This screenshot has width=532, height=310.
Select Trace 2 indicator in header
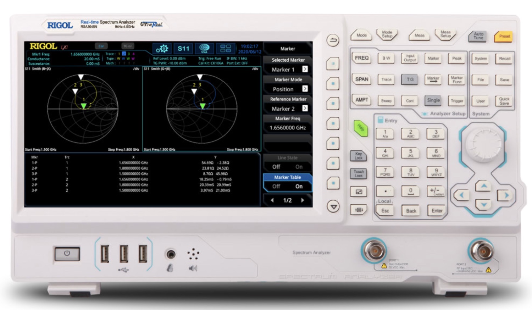[124, 54]
